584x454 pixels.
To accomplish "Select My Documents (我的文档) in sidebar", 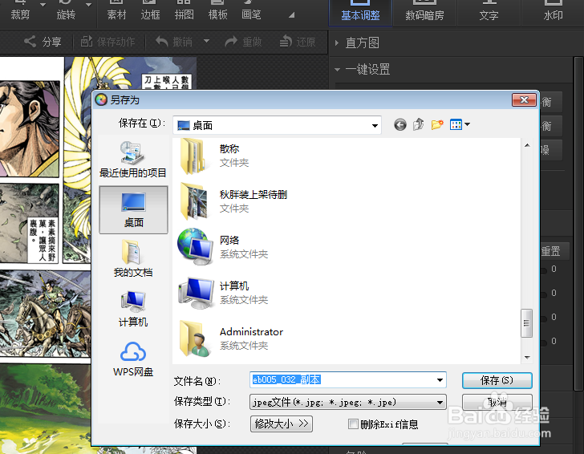I will [133, 258].
